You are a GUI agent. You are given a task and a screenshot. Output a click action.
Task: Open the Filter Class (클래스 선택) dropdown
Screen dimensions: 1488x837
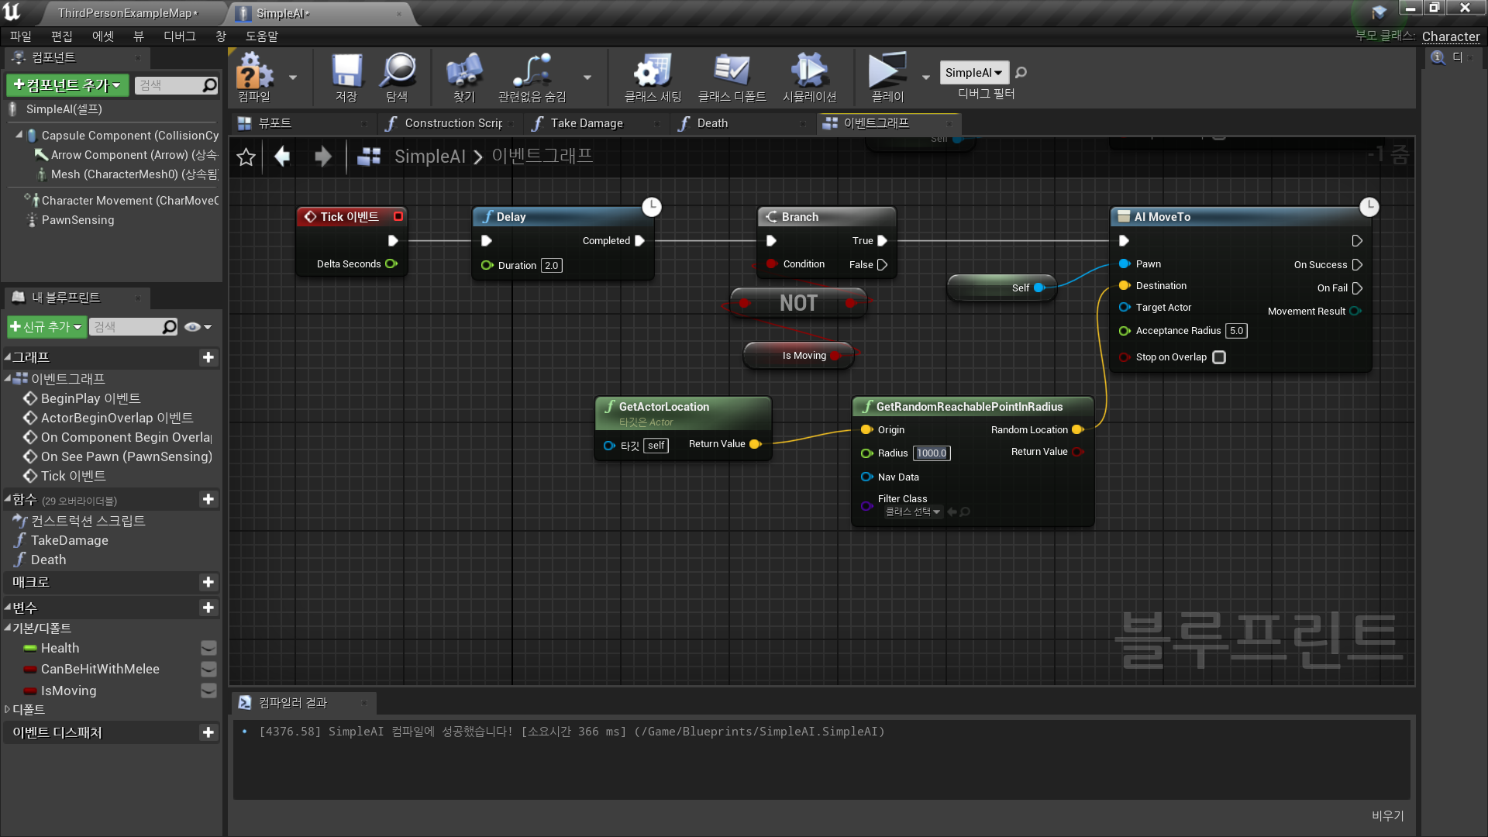click(x=914, y=512)
